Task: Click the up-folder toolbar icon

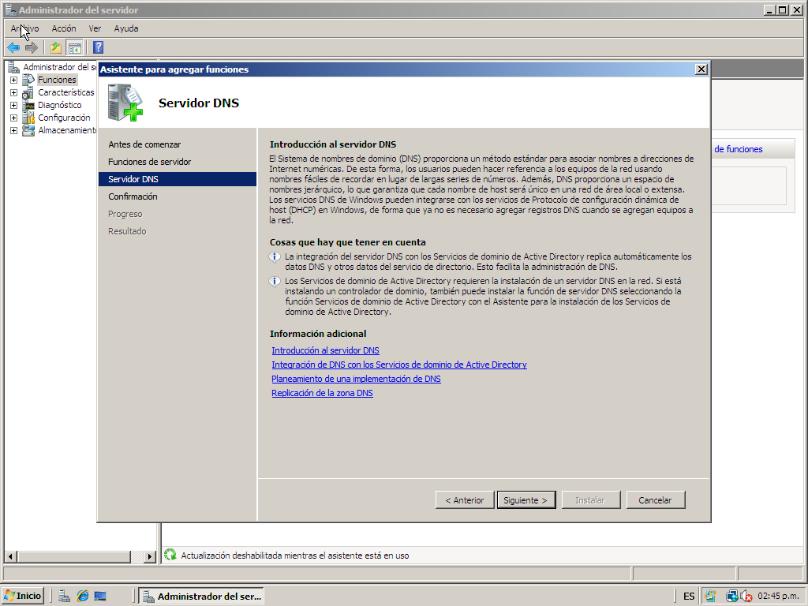Action: [56, 48]
